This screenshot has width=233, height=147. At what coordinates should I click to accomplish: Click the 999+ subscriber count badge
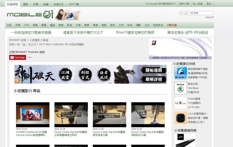point(30,57)
